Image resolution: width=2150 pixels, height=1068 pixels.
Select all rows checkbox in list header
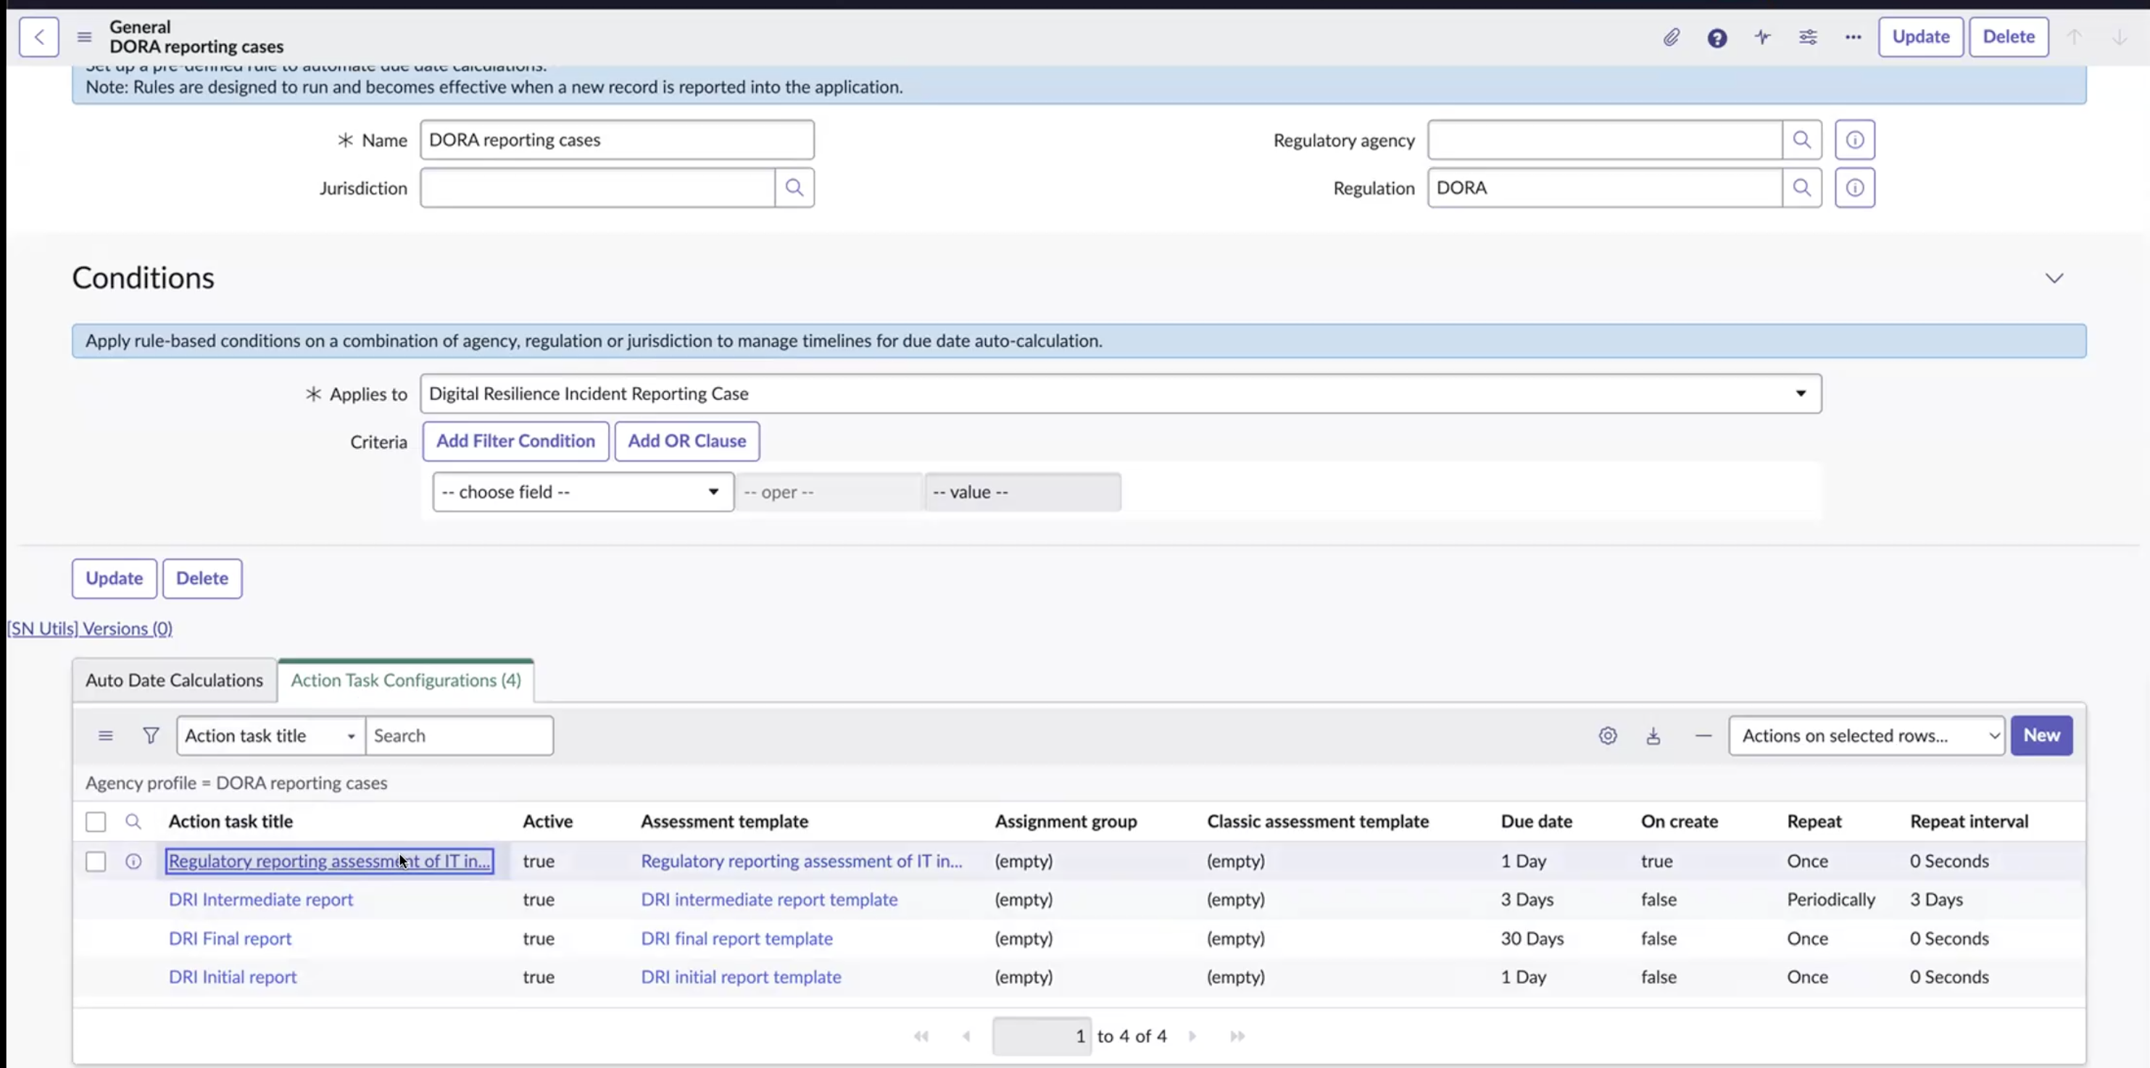click(96, 821)
